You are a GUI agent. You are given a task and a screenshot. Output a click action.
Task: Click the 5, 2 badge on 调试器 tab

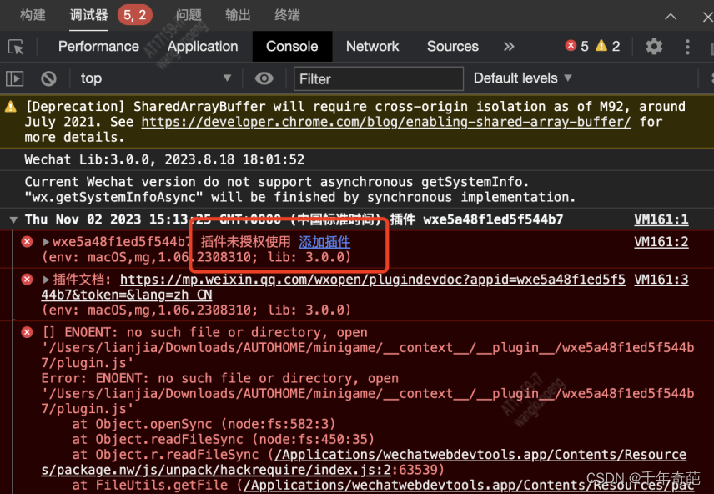pos(135,15)
